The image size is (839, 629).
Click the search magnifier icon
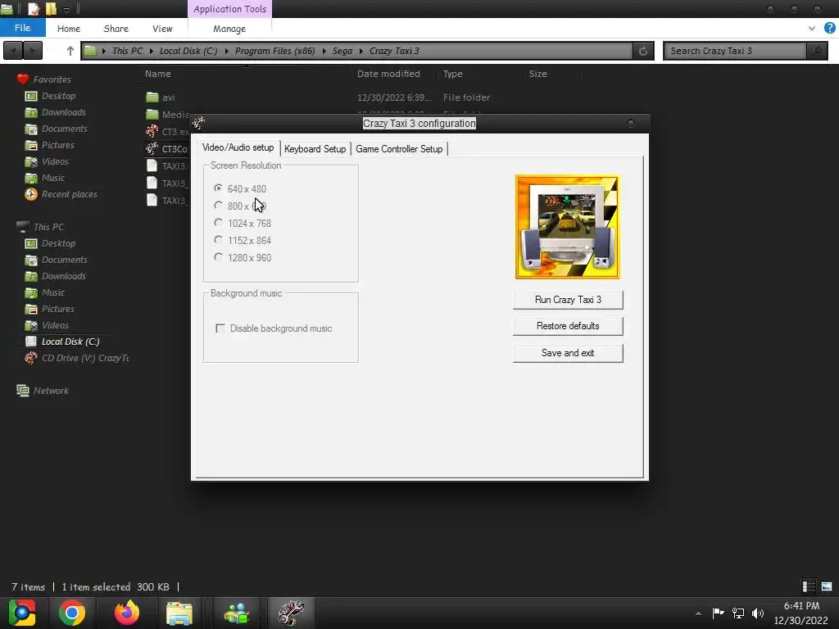point(817,51)
